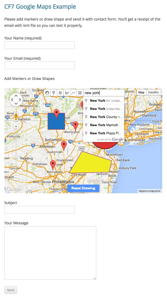167x299 pixels.
Task: Select the hand pan tool on the map toolbar
Action: (x=47, y=93)
